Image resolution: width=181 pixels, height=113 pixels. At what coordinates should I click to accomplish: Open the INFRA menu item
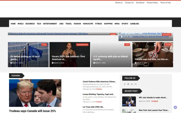117,24
